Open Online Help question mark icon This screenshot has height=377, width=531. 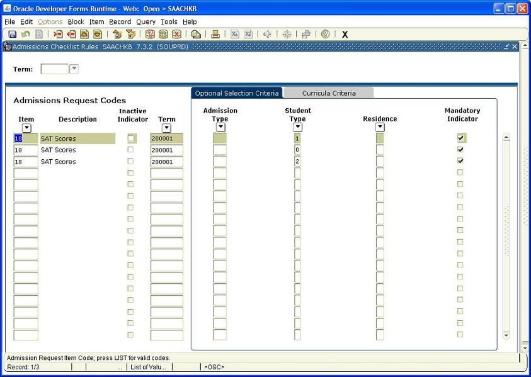point(326,34)
